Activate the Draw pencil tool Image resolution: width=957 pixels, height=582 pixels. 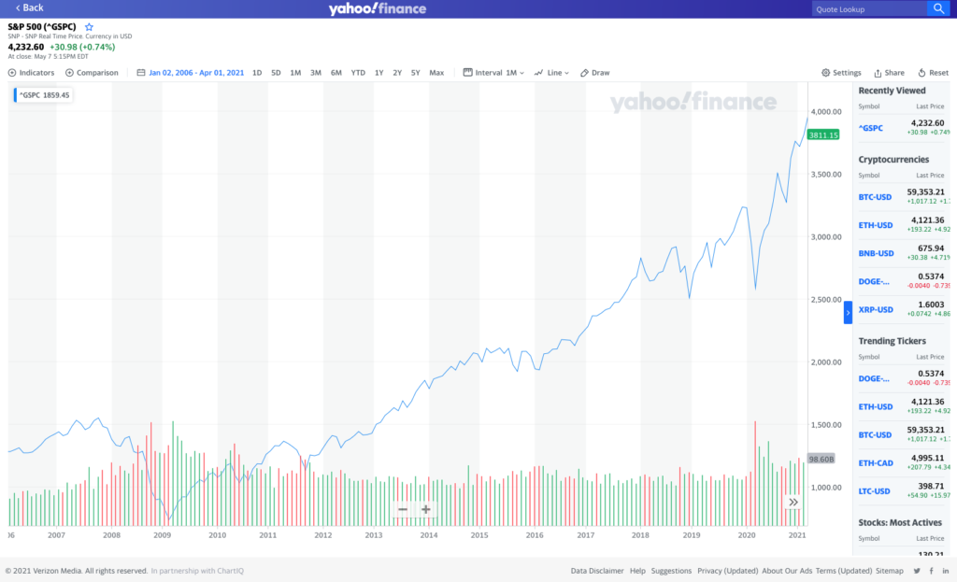(x=594, y=73)
